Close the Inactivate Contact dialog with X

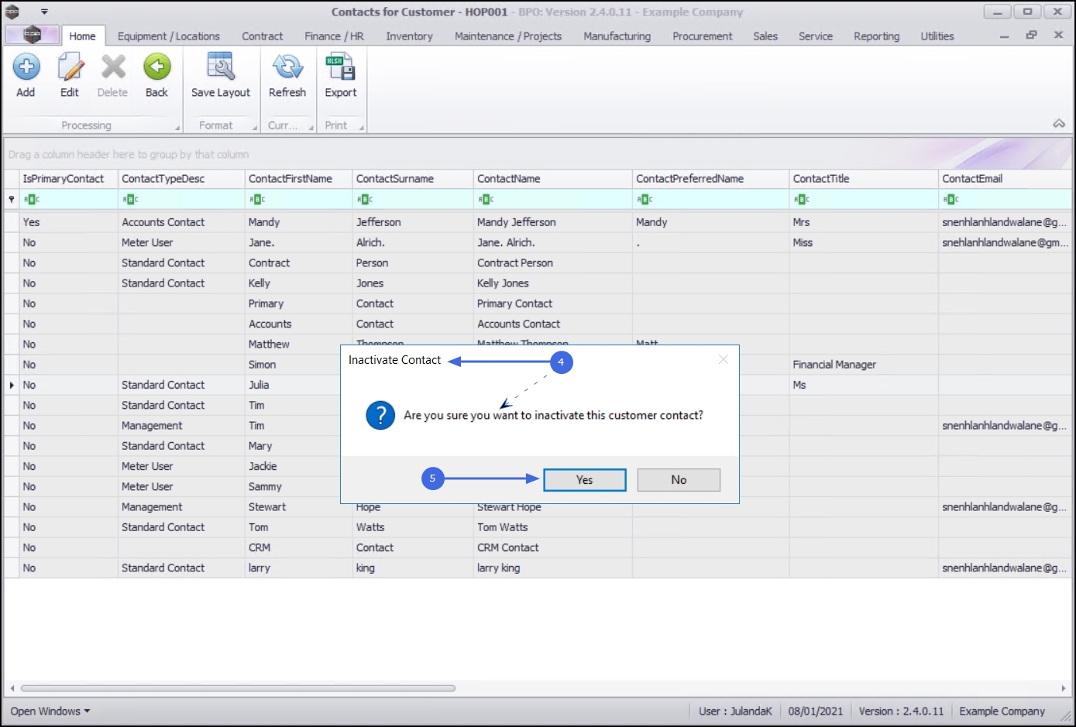click(724, 359)
